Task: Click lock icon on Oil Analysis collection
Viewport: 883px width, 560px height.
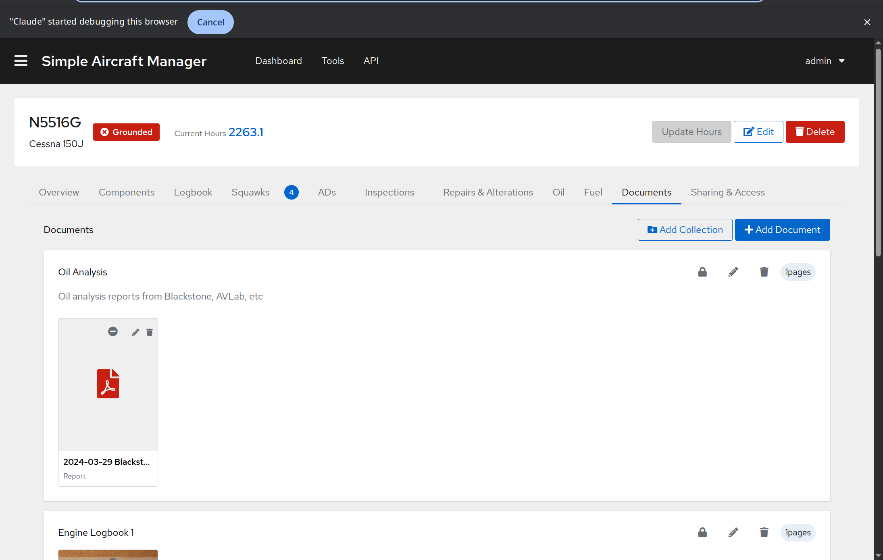Action: tap(702, 272)
